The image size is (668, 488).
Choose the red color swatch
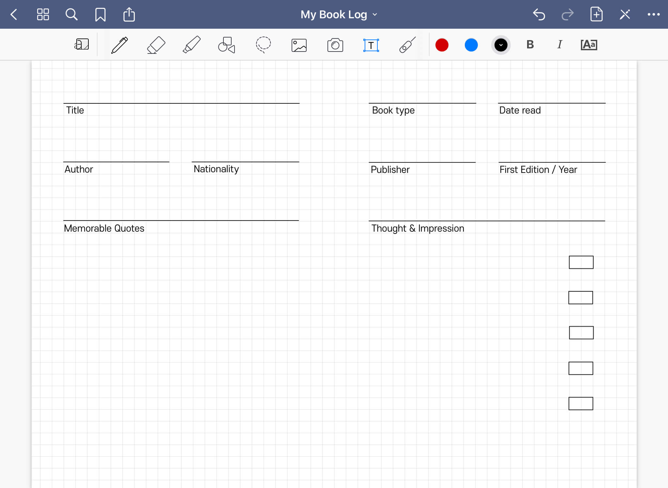(x=442, y=45)
